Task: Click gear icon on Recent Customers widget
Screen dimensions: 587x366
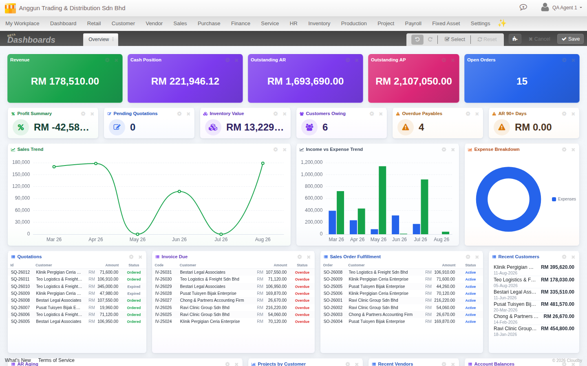Action: (564, 257)
